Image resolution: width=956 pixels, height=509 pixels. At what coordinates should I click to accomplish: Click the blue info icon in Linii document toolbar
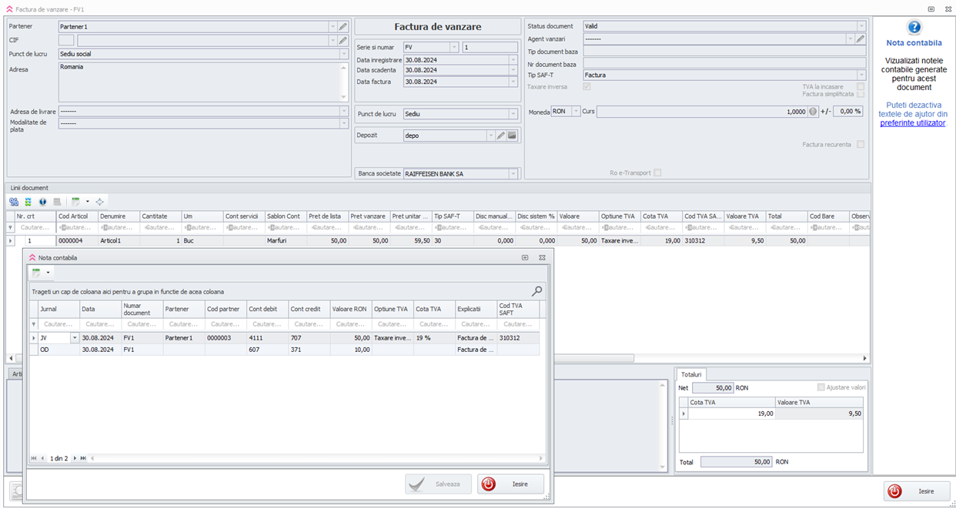pyautogui.click(x=43, y=202)
